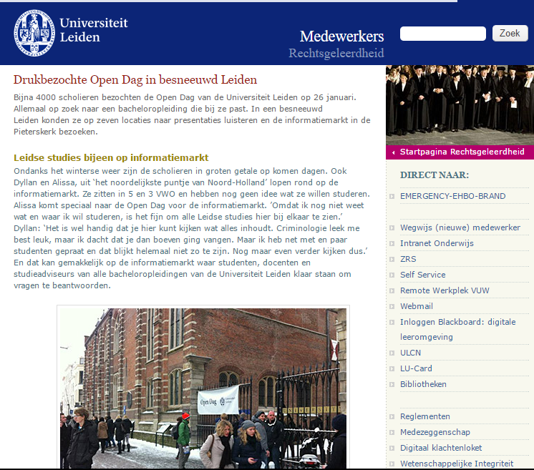Open Webmail from the sidebar
Screen dimensions: 534x470
click(417, 306)
